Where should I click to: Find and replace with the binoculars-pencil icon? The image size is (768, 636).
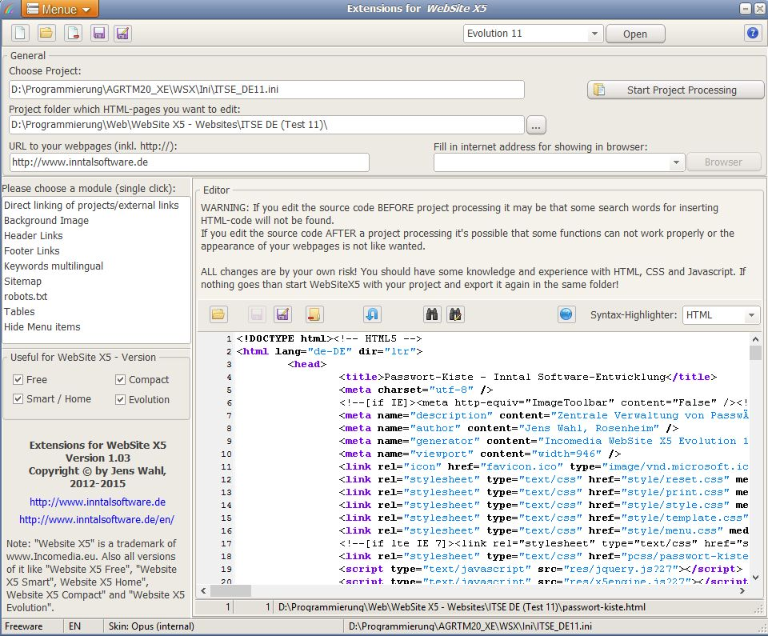[x=455, y=314]
